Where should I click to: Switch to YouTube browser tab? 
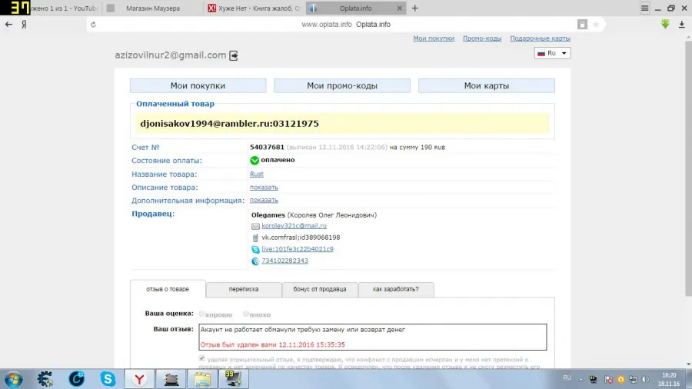point(64,8)
